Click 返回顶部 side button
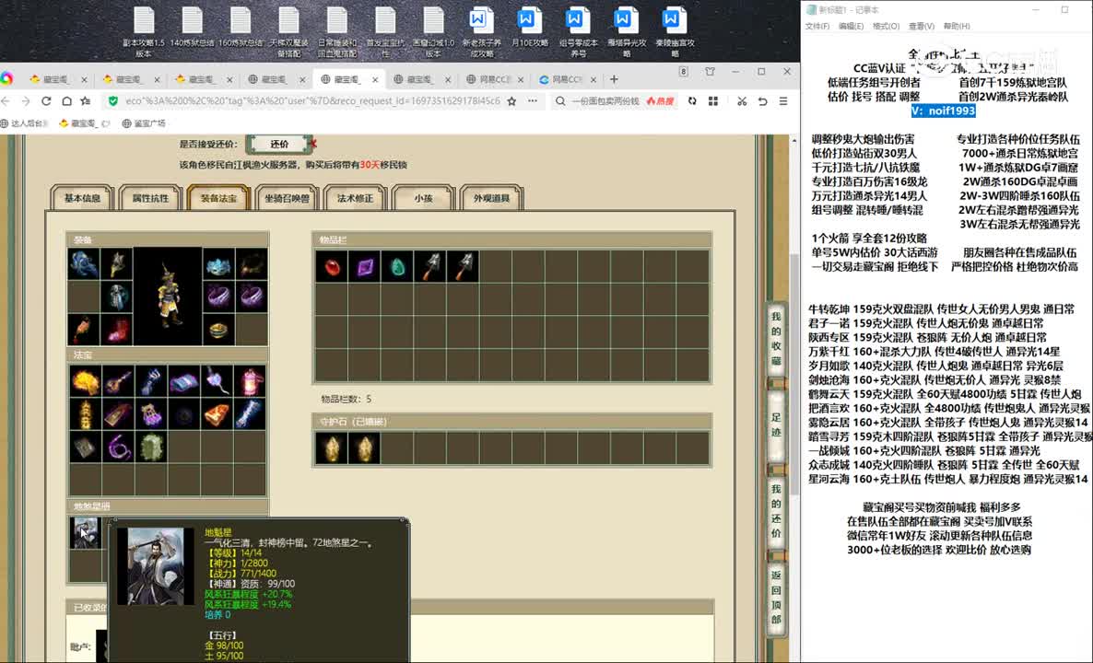The image size is (1093, 663). [x=776, y=598]
